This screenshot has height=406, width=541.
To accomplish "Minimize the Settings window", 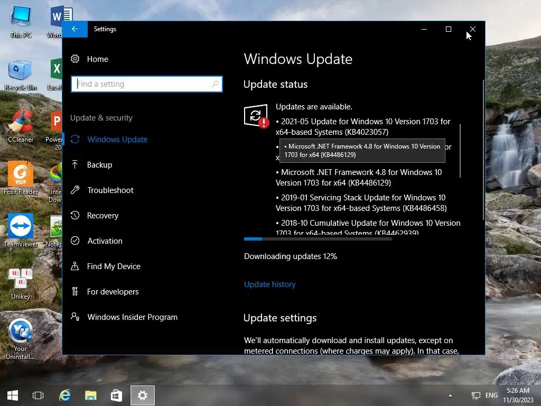I will click(424, 29).
